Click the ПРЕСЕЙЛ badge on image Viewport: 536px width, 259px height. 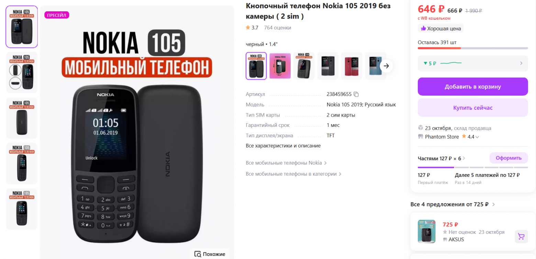point(57,15)
